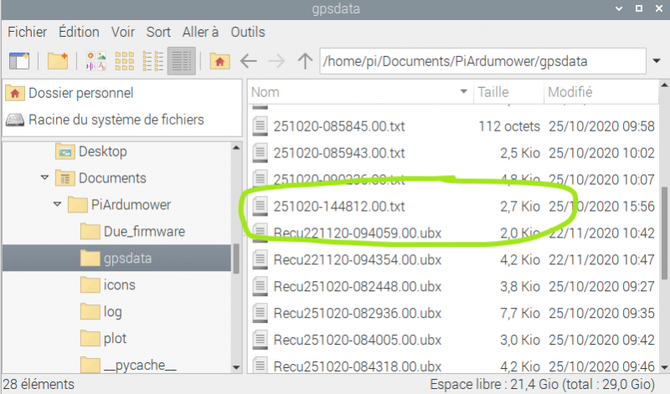This screenshot has height=394, width=670.
Task: Navigate back with left arrow
Action: [248, 61]
